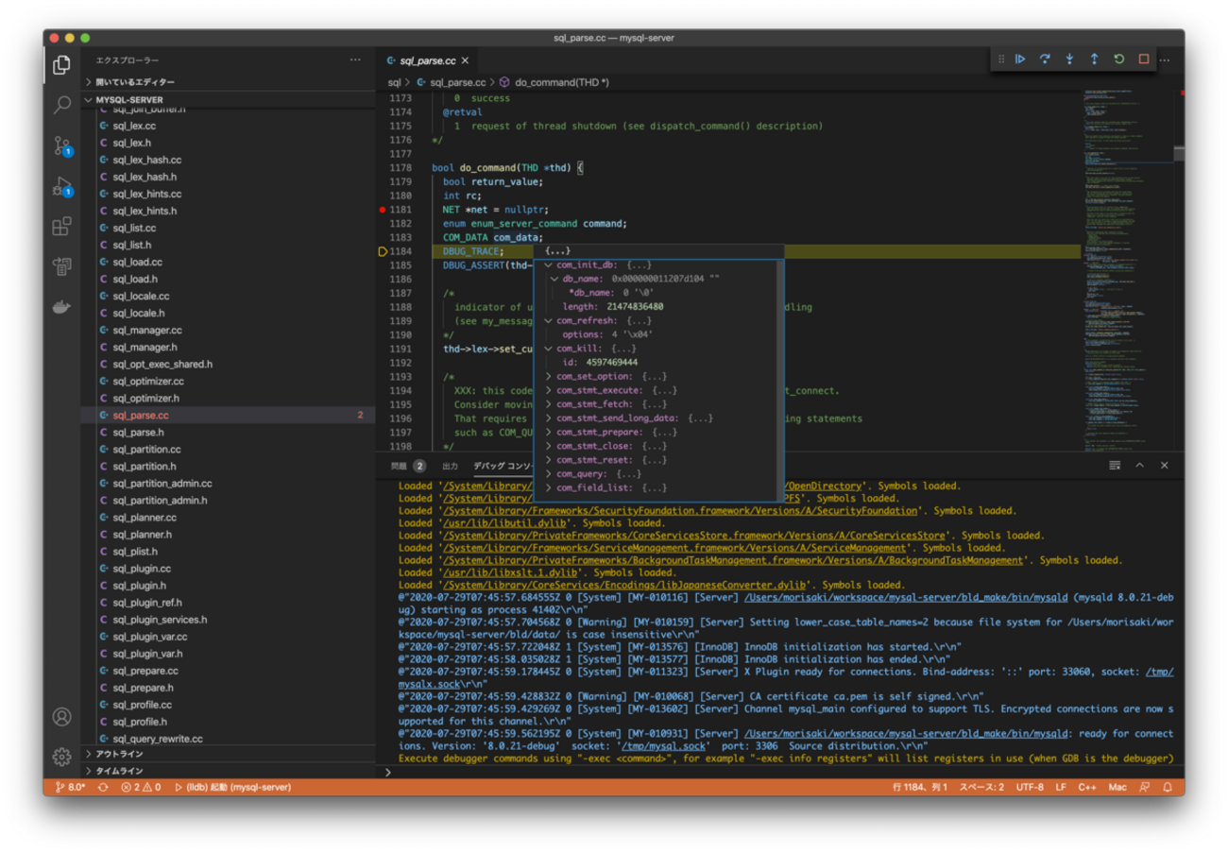
Task: Open the Docker view in activity bar
Action: tap(62, 307)
